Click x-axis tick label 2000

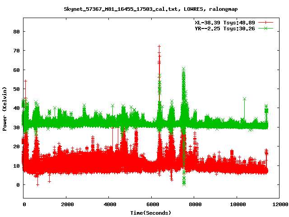click(x=67, y=204)
